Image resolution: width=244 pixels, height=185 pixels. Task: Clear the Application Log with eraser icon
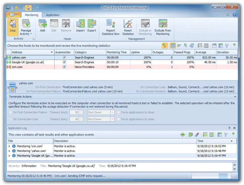(197, 134)
